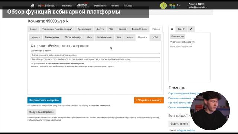Open the HTML sub-tab
Screen dimensions: 238x134
[155, 37]
